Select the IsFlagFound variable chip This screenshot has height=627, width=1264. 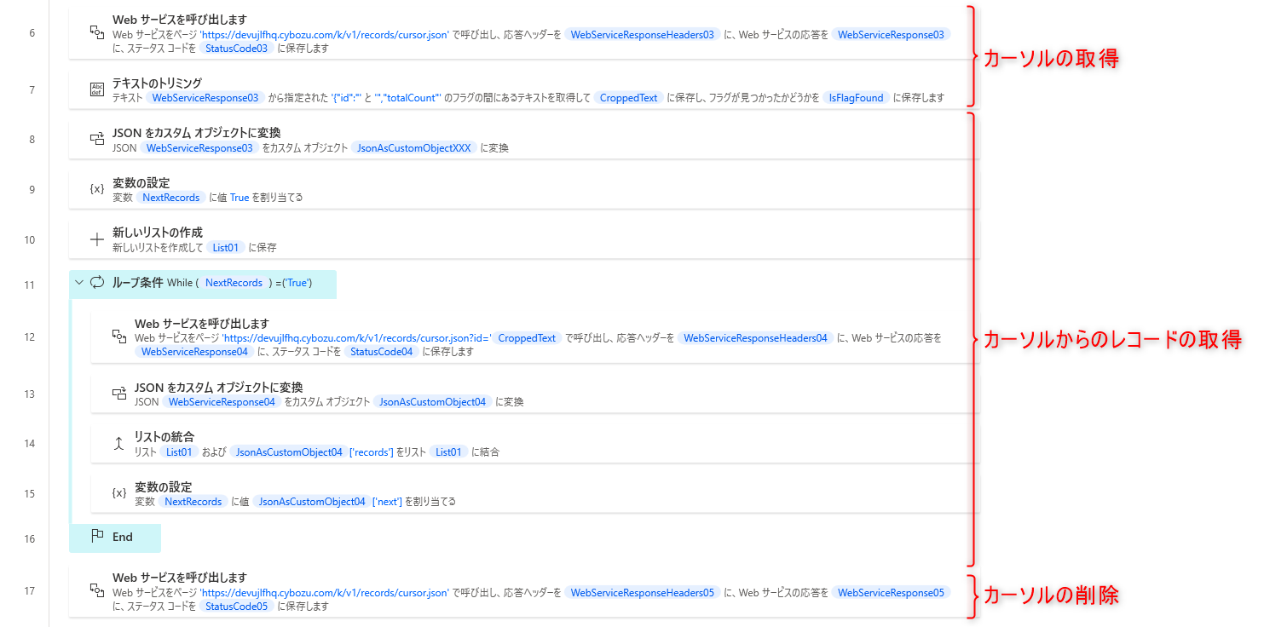point(857,98)
